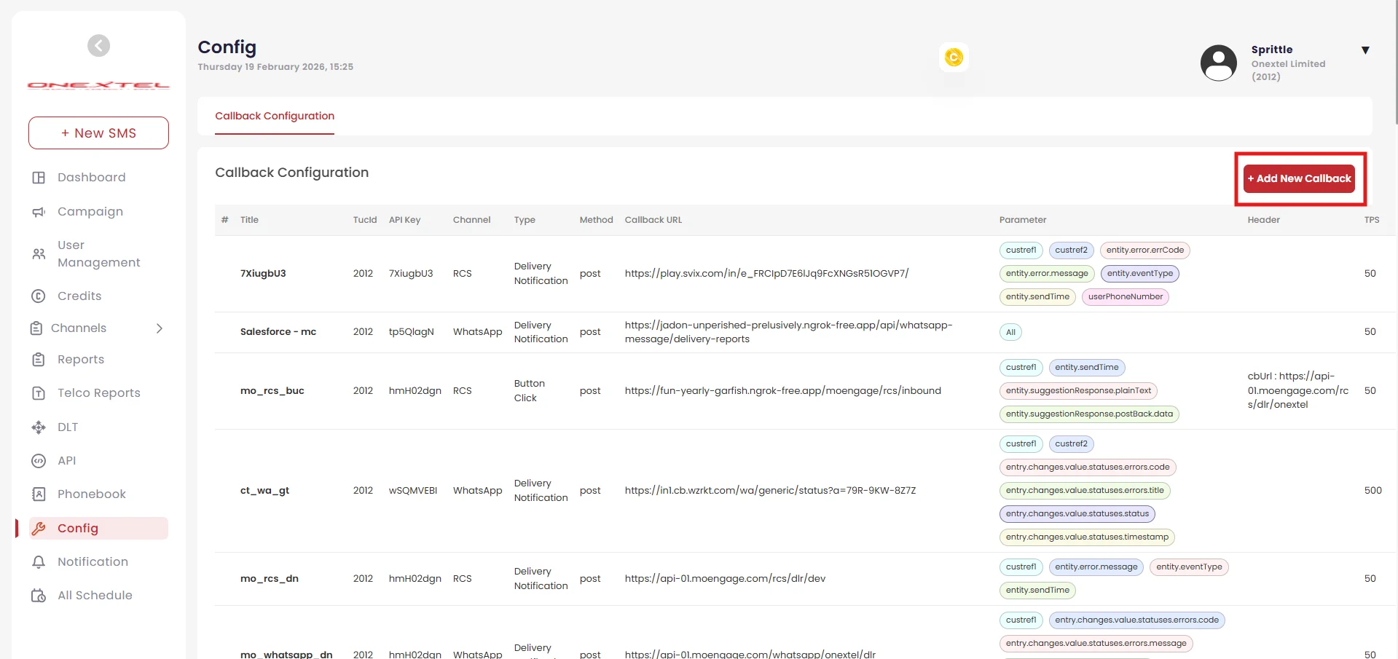Open the DLT menu item
1398x659 pixels.
pos(68,427)
